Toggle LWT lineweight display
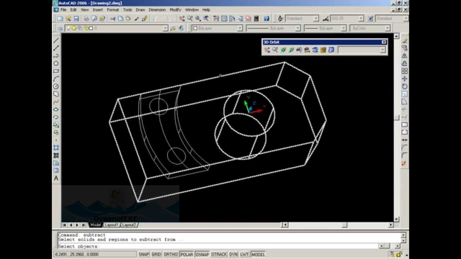This screenshot has height=259, width=461. click(x=245, y=254)
